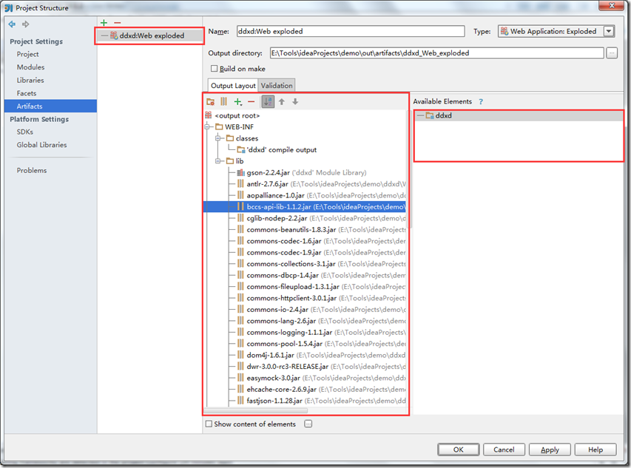Enable the Build on make checkbox
631x468 pixels.
tap(213, 68)
